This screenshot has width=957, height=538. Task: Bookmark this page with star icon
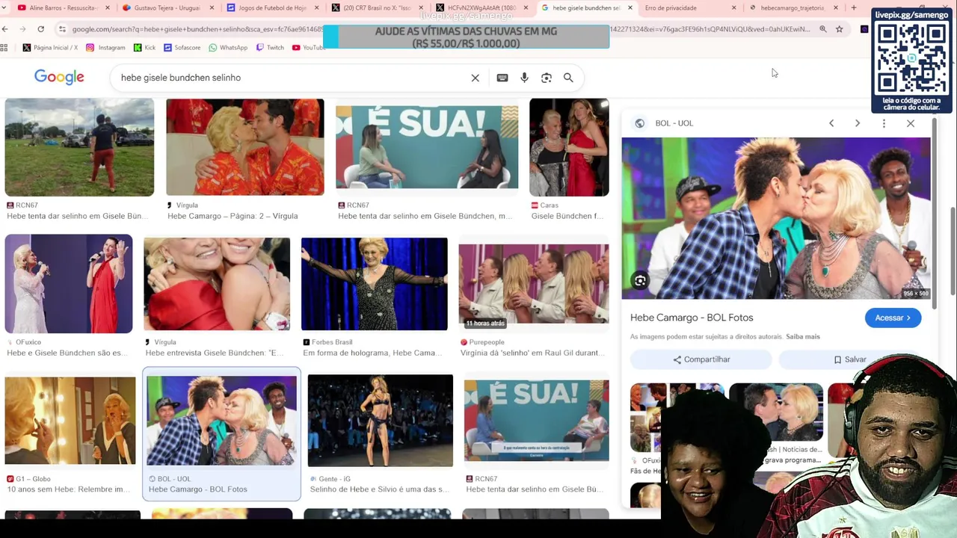839,29
